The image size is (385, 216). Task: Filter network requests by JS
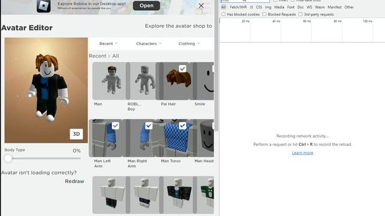tap(251, 7)
